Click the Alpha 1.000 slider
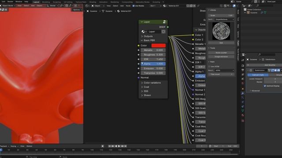The height and width of the screenshot is (158, 282). point(153,64)
